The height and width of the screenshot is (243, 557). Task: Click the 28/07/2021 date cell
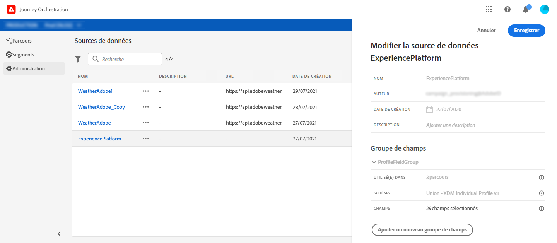pyautogui.click(x=304, y=107)
